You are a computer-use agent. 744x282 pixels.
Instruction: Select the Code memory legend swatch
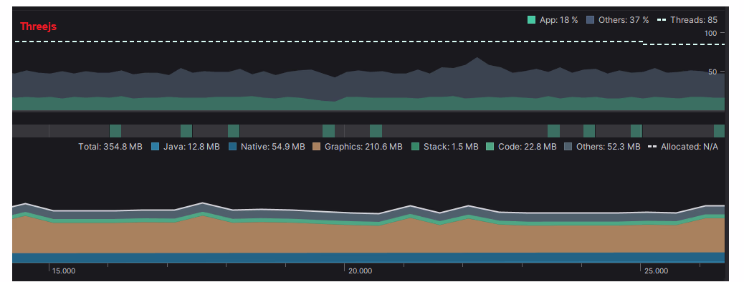coord(490,147)
